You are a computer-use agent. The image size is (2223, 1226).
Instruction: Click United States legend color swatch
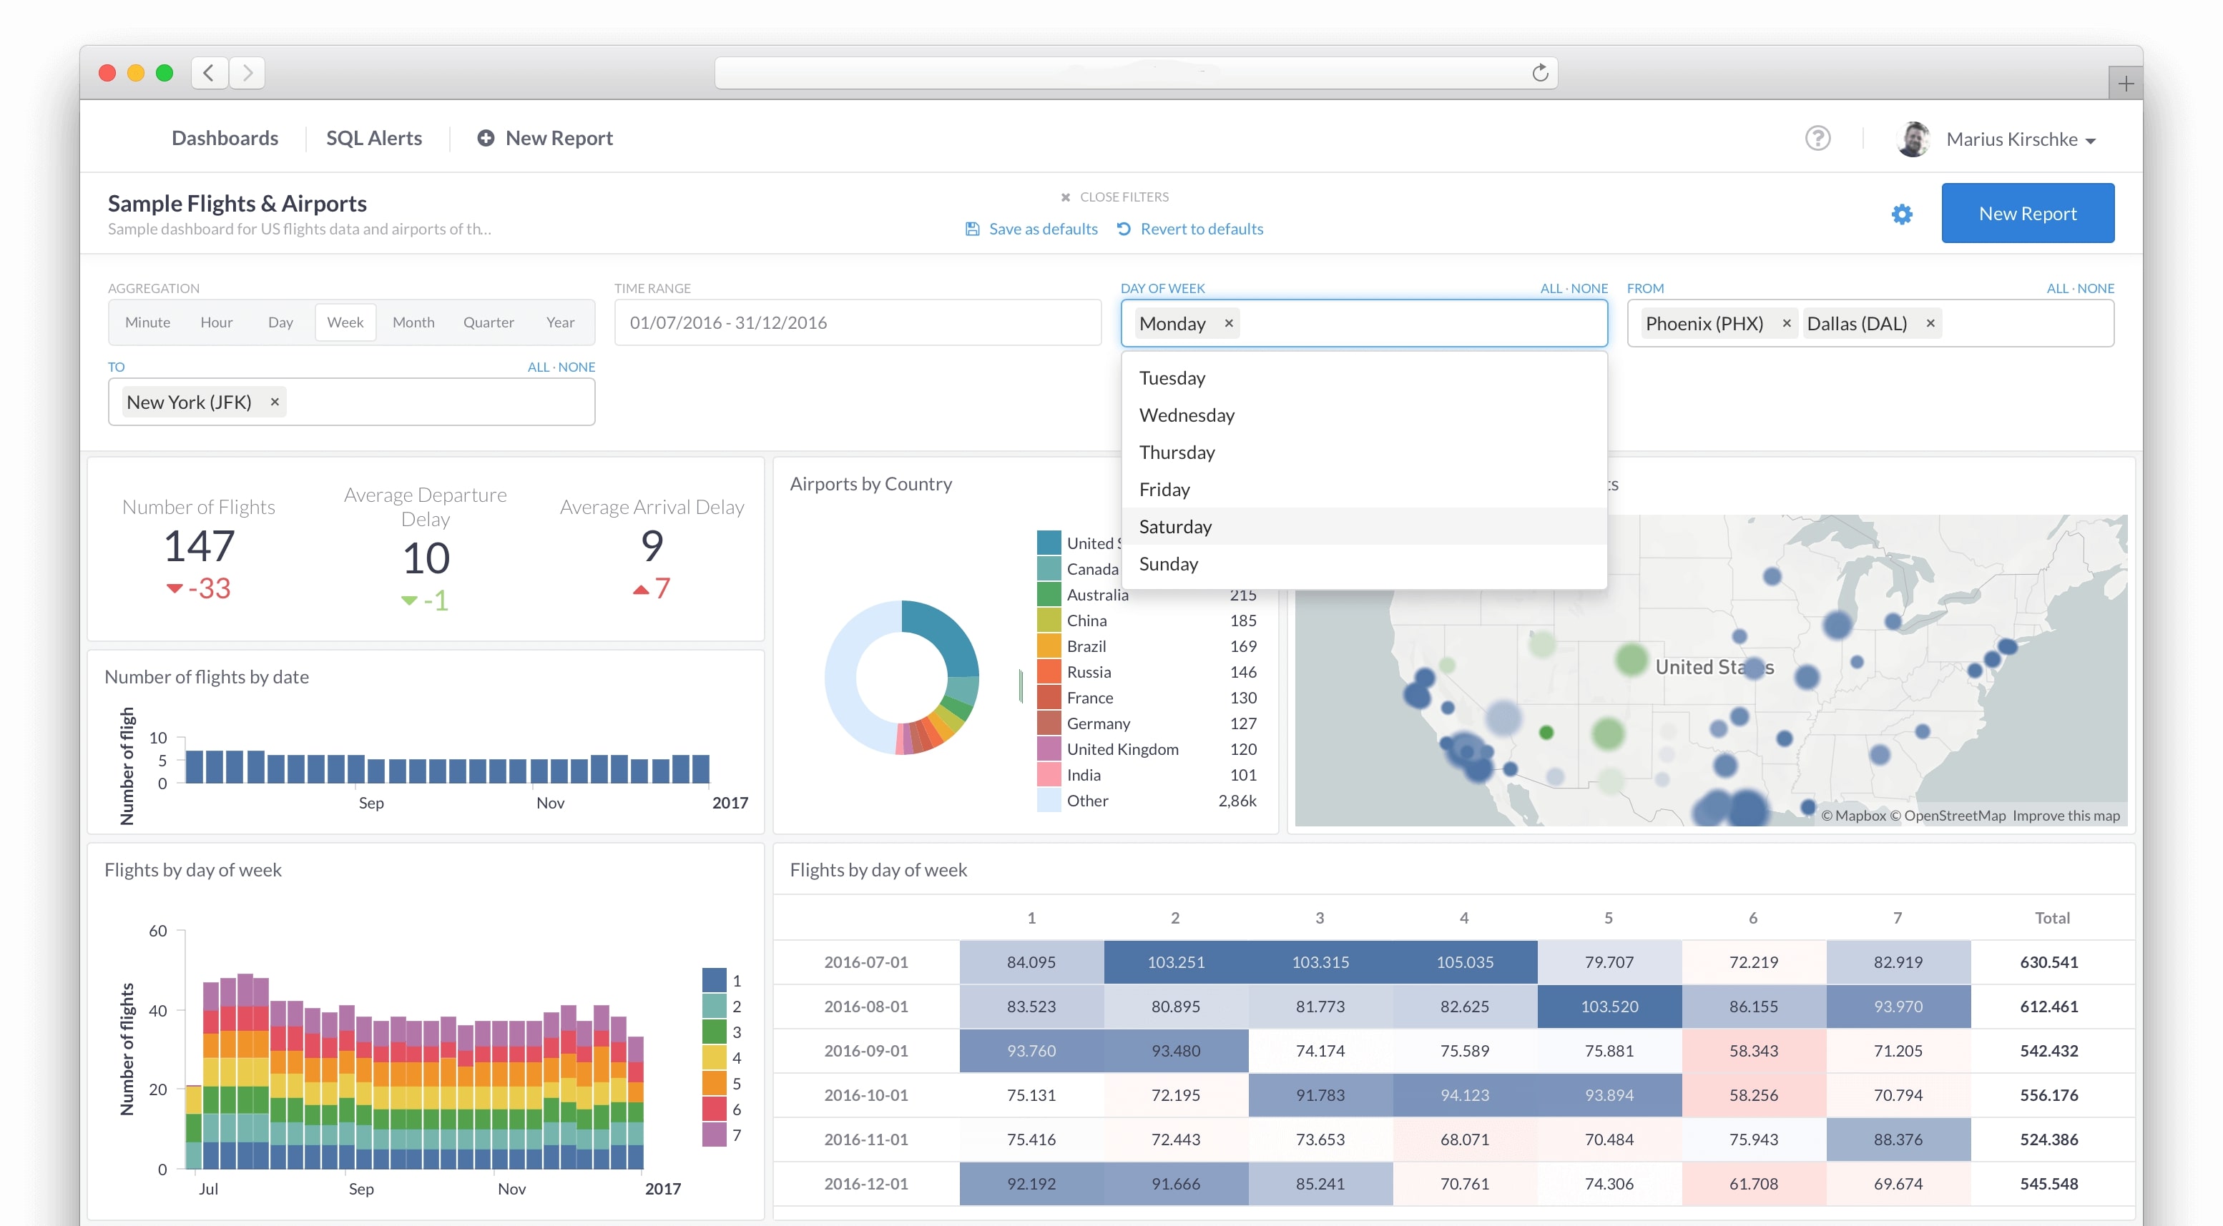coord(1049,543)
